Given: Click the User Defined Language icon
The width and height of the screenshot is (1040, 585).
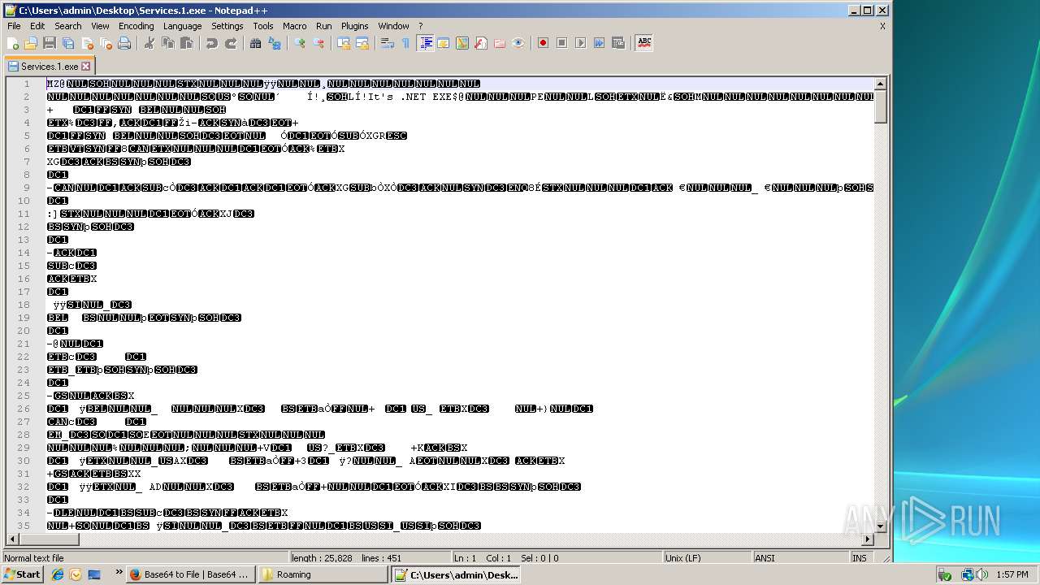Looking at the screenshot, I should [x=444, y=43].
